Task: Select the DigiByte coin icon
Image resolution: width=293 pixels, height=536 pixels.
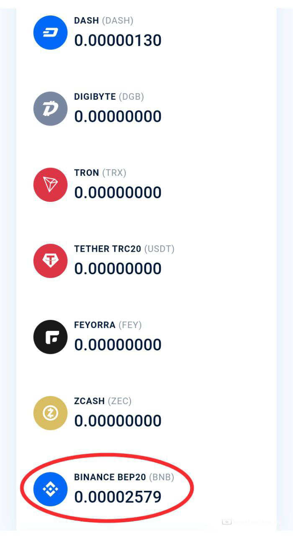Action: [x=50, y=109]
